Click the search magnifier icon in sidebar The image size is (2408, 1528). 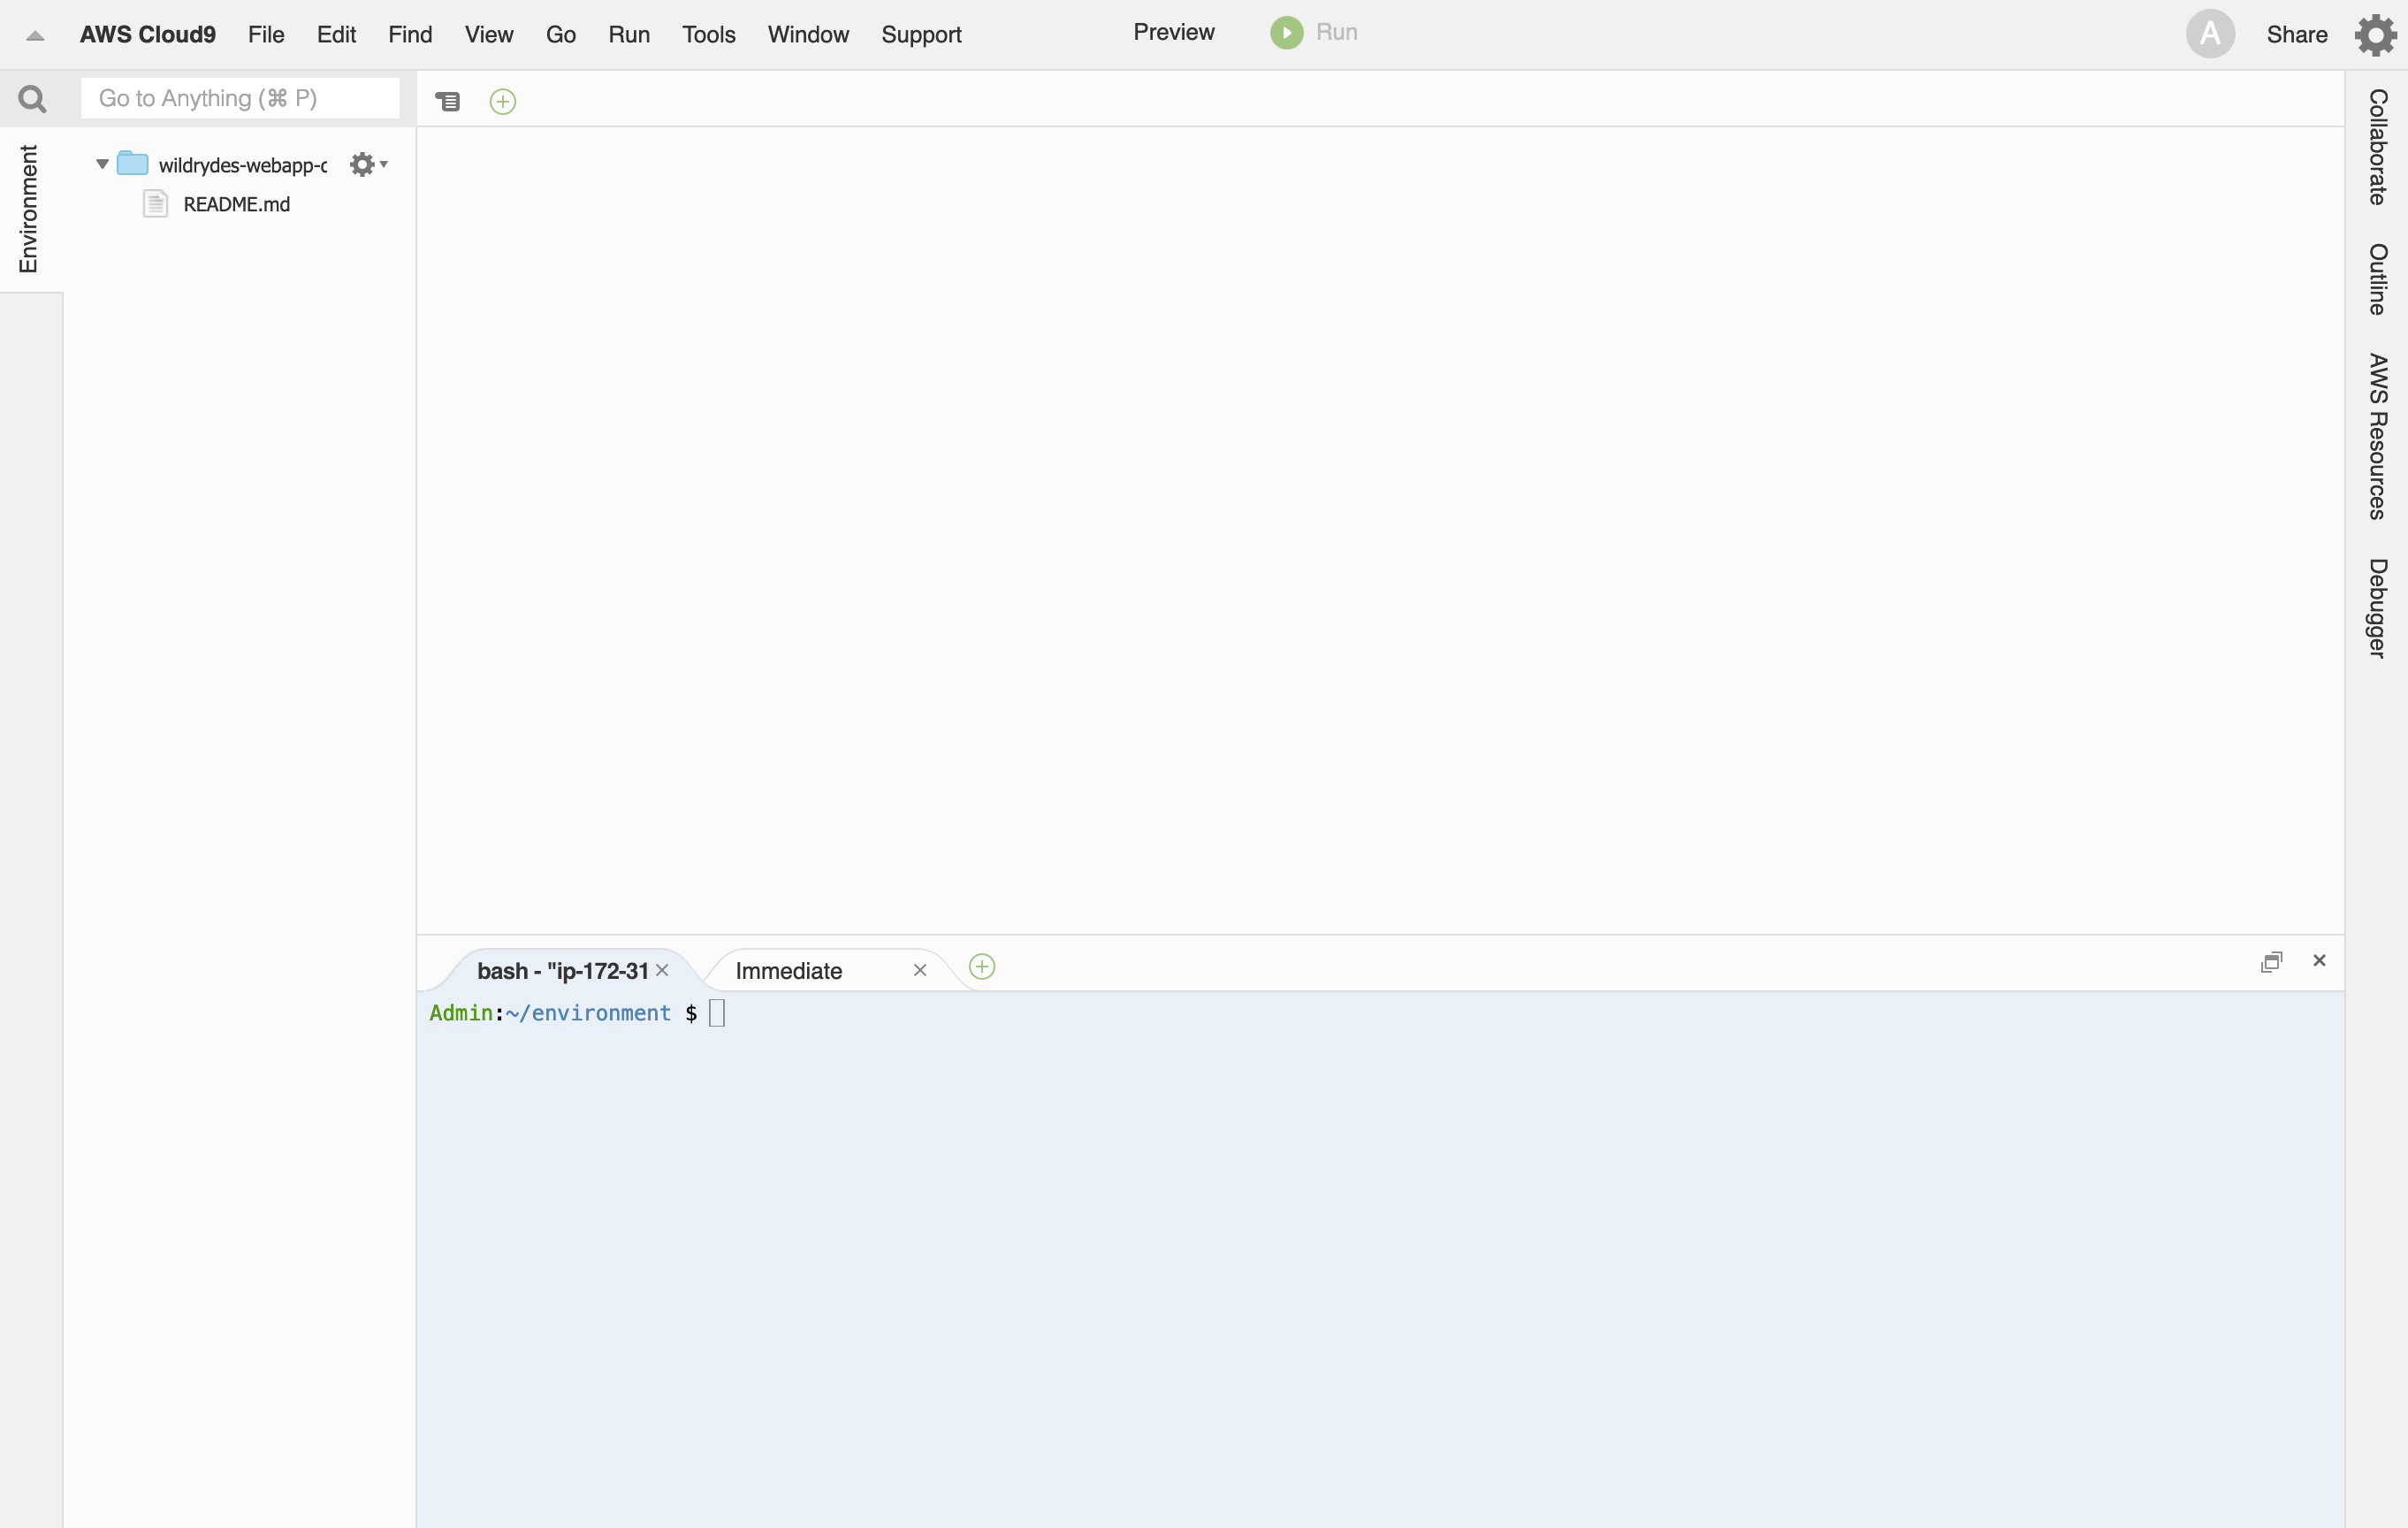32,99
